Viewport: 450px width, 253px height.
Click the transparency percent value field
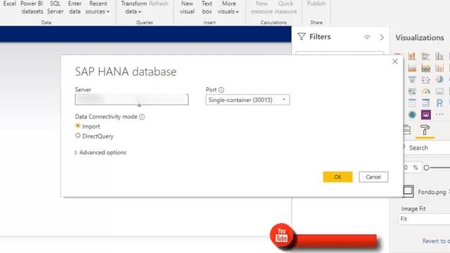[412, 167]
